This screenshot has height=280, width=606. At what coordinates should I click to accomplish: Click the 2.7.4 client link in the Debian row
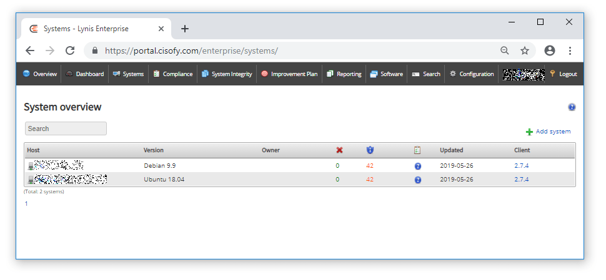(x=522, y=166)
